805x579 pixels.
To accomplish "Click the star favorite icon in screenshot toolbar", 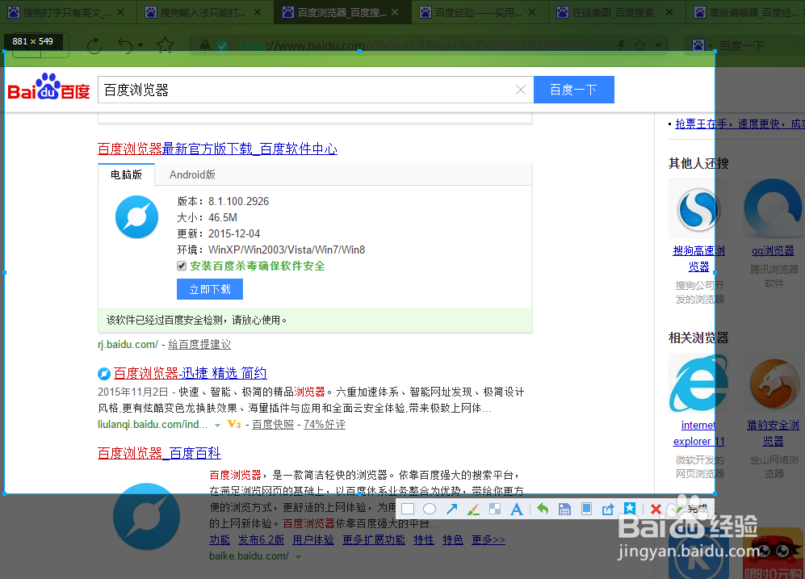I will (630, 508).
